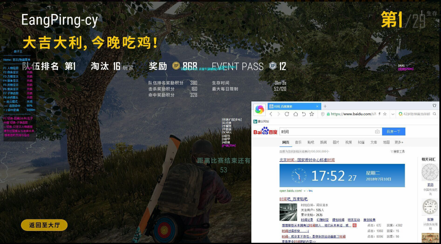Switch to the 文库 tab
The width and height of the screenshot is (441, 244).
[374, 142]
